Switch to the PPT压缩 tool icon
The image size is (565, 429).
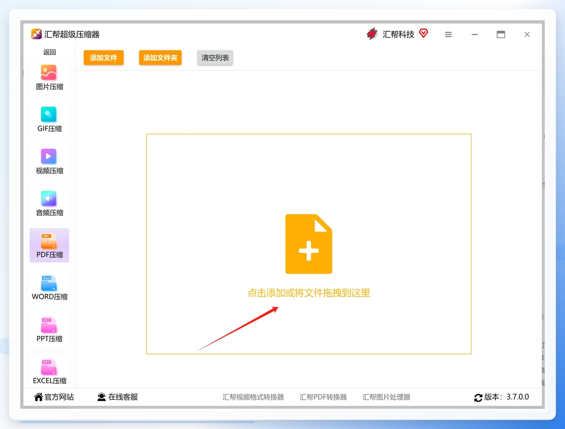tap(49, 324)
